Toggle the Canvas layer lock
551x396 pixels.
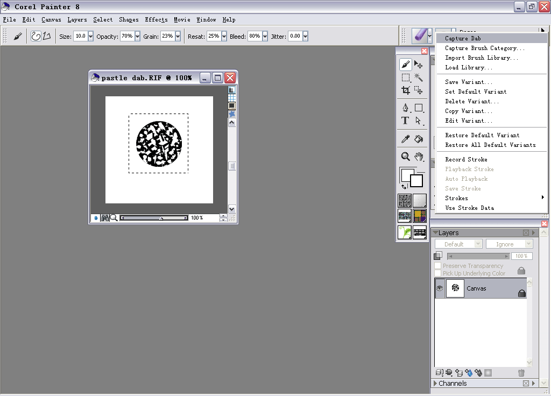click(x=522, y=293)
